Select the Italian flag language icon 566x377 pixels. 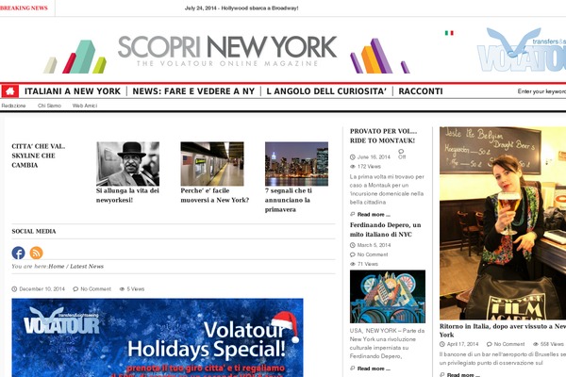(449, 33)
